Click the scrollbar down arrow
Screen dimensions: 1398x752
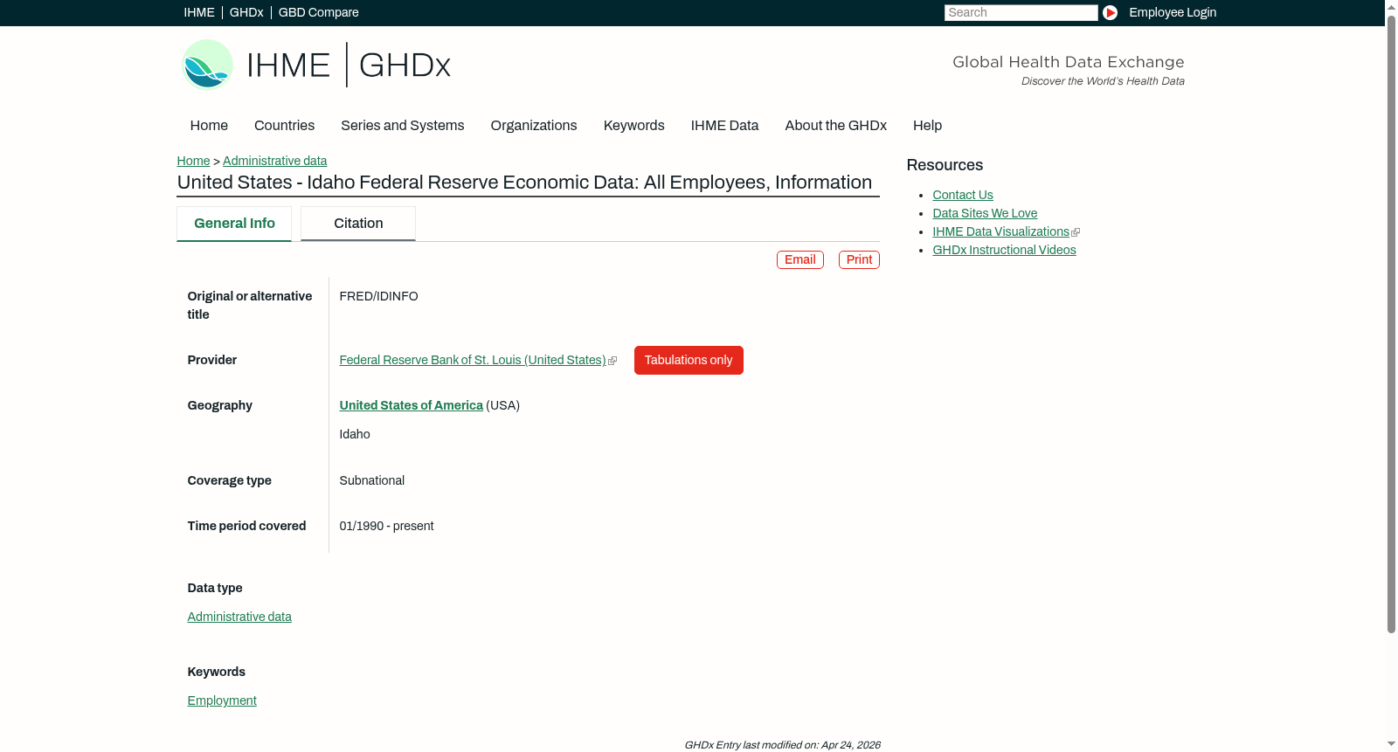coord(1391,744)
